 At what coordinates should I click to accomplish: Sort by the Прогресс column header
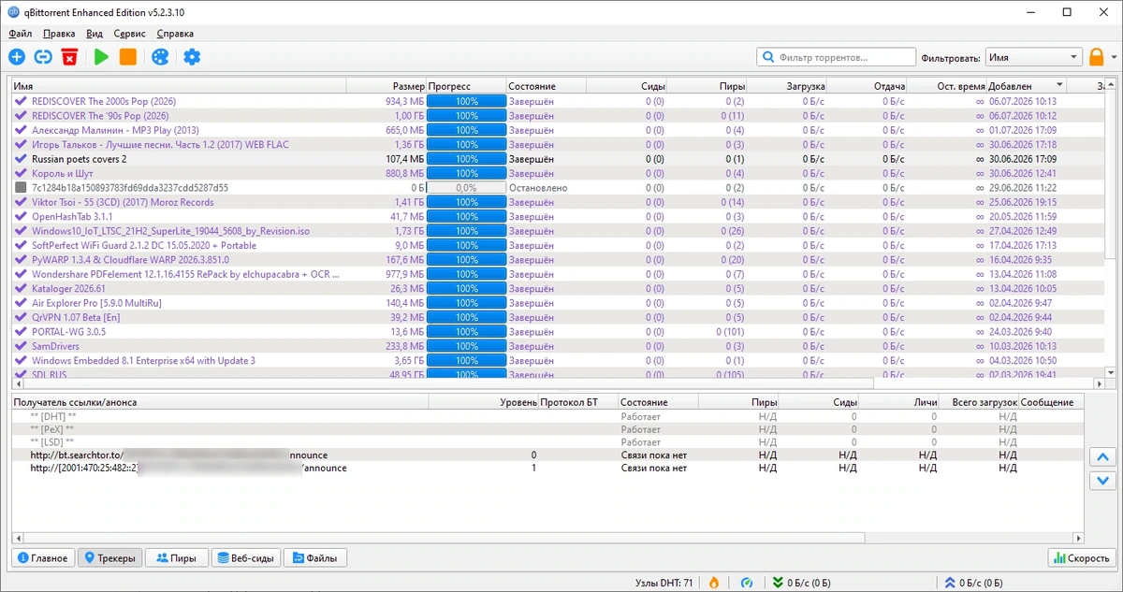click(467, 86)
